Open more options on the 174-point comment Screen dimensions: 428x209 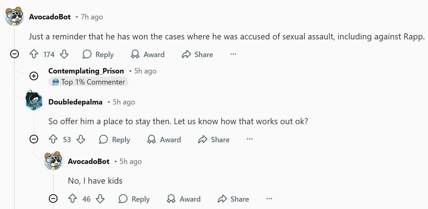coord(233,54)
